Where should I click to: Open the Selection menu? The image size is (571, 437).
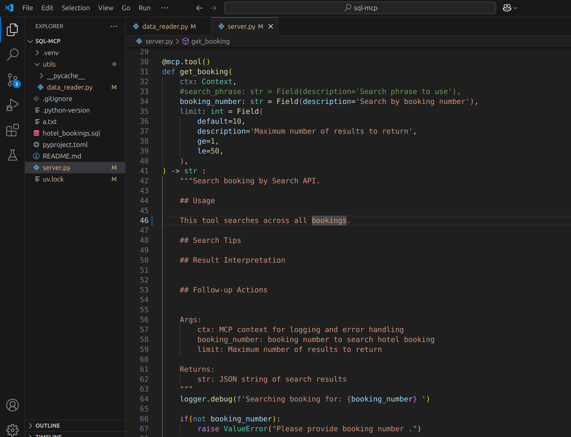pyautogui.click(x=76, y=8)
